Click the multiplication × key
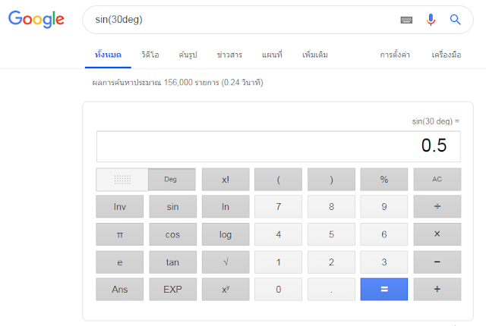Viewport: 486px width, 326px height. pos(437,234)
